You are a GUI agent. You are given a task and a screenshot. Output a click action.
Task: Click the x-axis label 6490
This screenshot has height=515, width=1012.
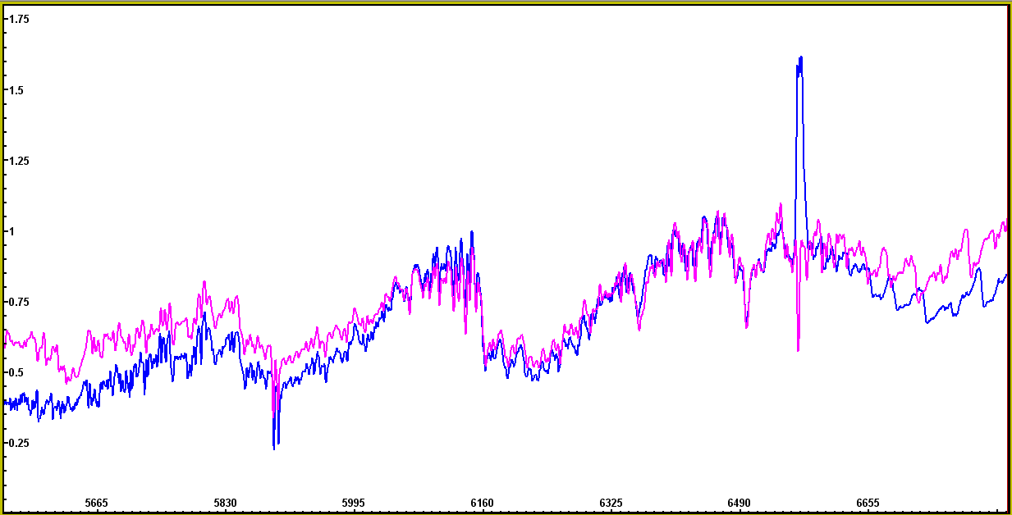tap(739, 503)
